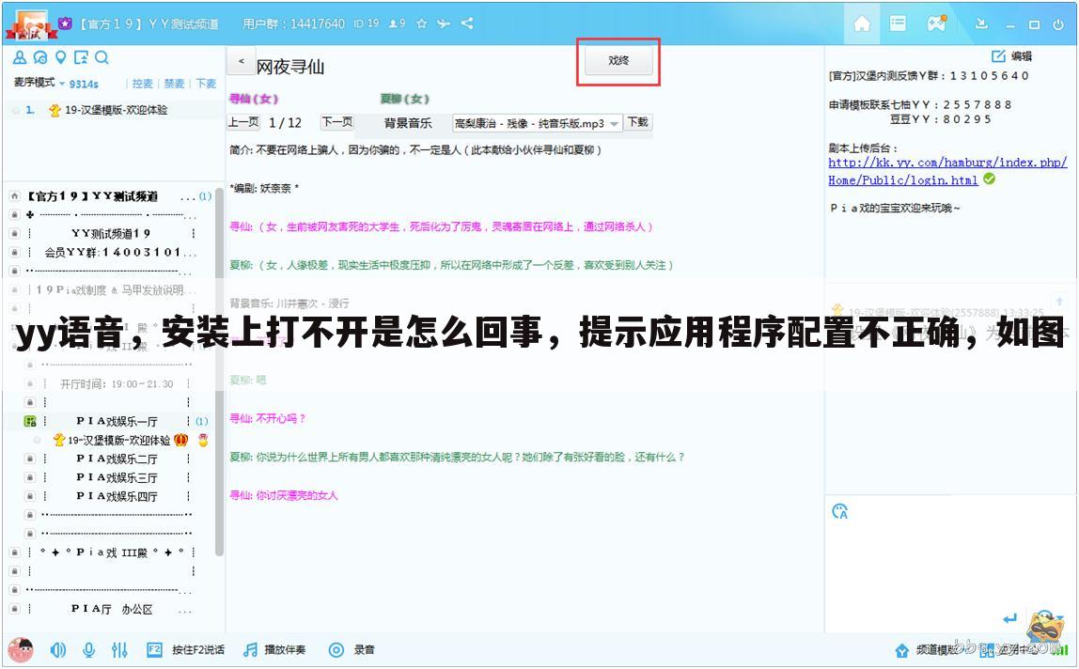Open background music file dropdown
The height and width of the screenshot is (669, 1079).
click(x=614, y=123)
